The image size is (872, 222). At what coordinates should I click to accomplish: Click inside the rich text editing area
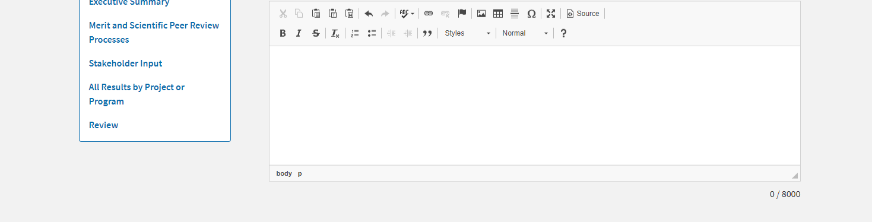coord(534,105)
